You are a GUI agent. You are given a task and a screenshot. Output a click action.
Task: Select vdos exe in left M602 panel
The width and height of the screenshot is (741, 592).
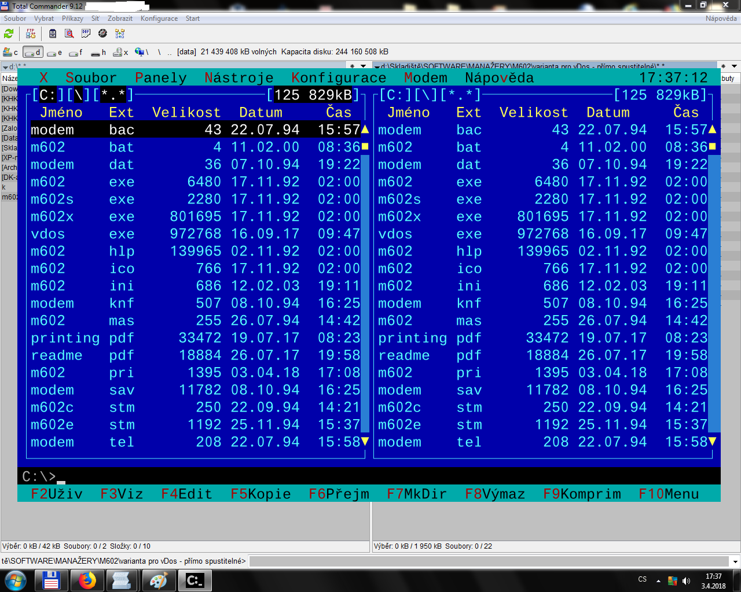coord(196,234)
